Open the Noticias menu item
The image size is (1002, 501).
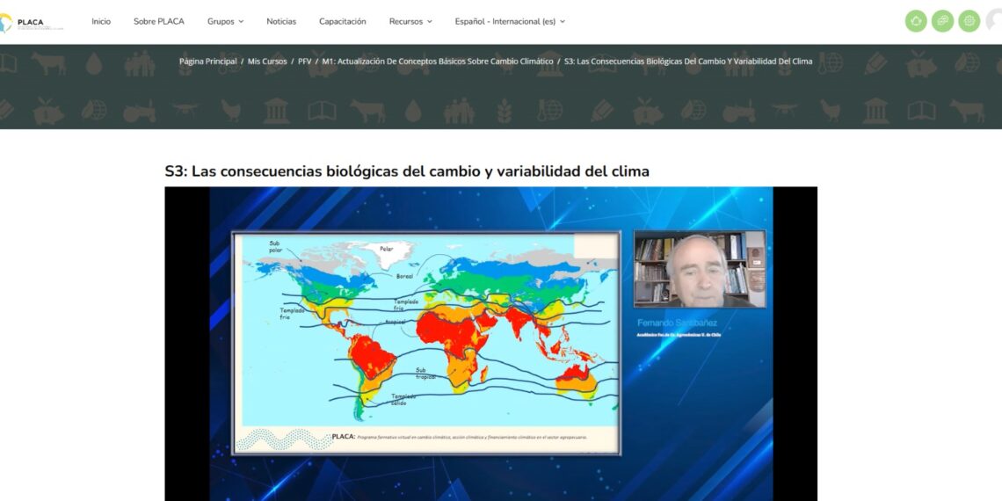pyautogui.click(x=281, y=21)
